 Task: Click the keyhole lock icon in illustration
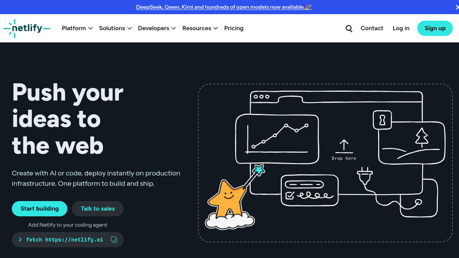[x=382, y=120]
